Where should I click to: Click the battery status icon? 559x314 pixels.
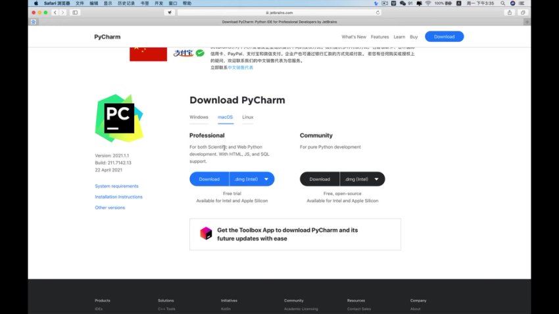coord(449,3)
